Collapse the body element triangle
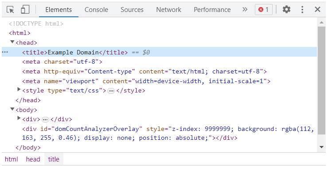This screenshot has height=169, width=328. [12, 109]
